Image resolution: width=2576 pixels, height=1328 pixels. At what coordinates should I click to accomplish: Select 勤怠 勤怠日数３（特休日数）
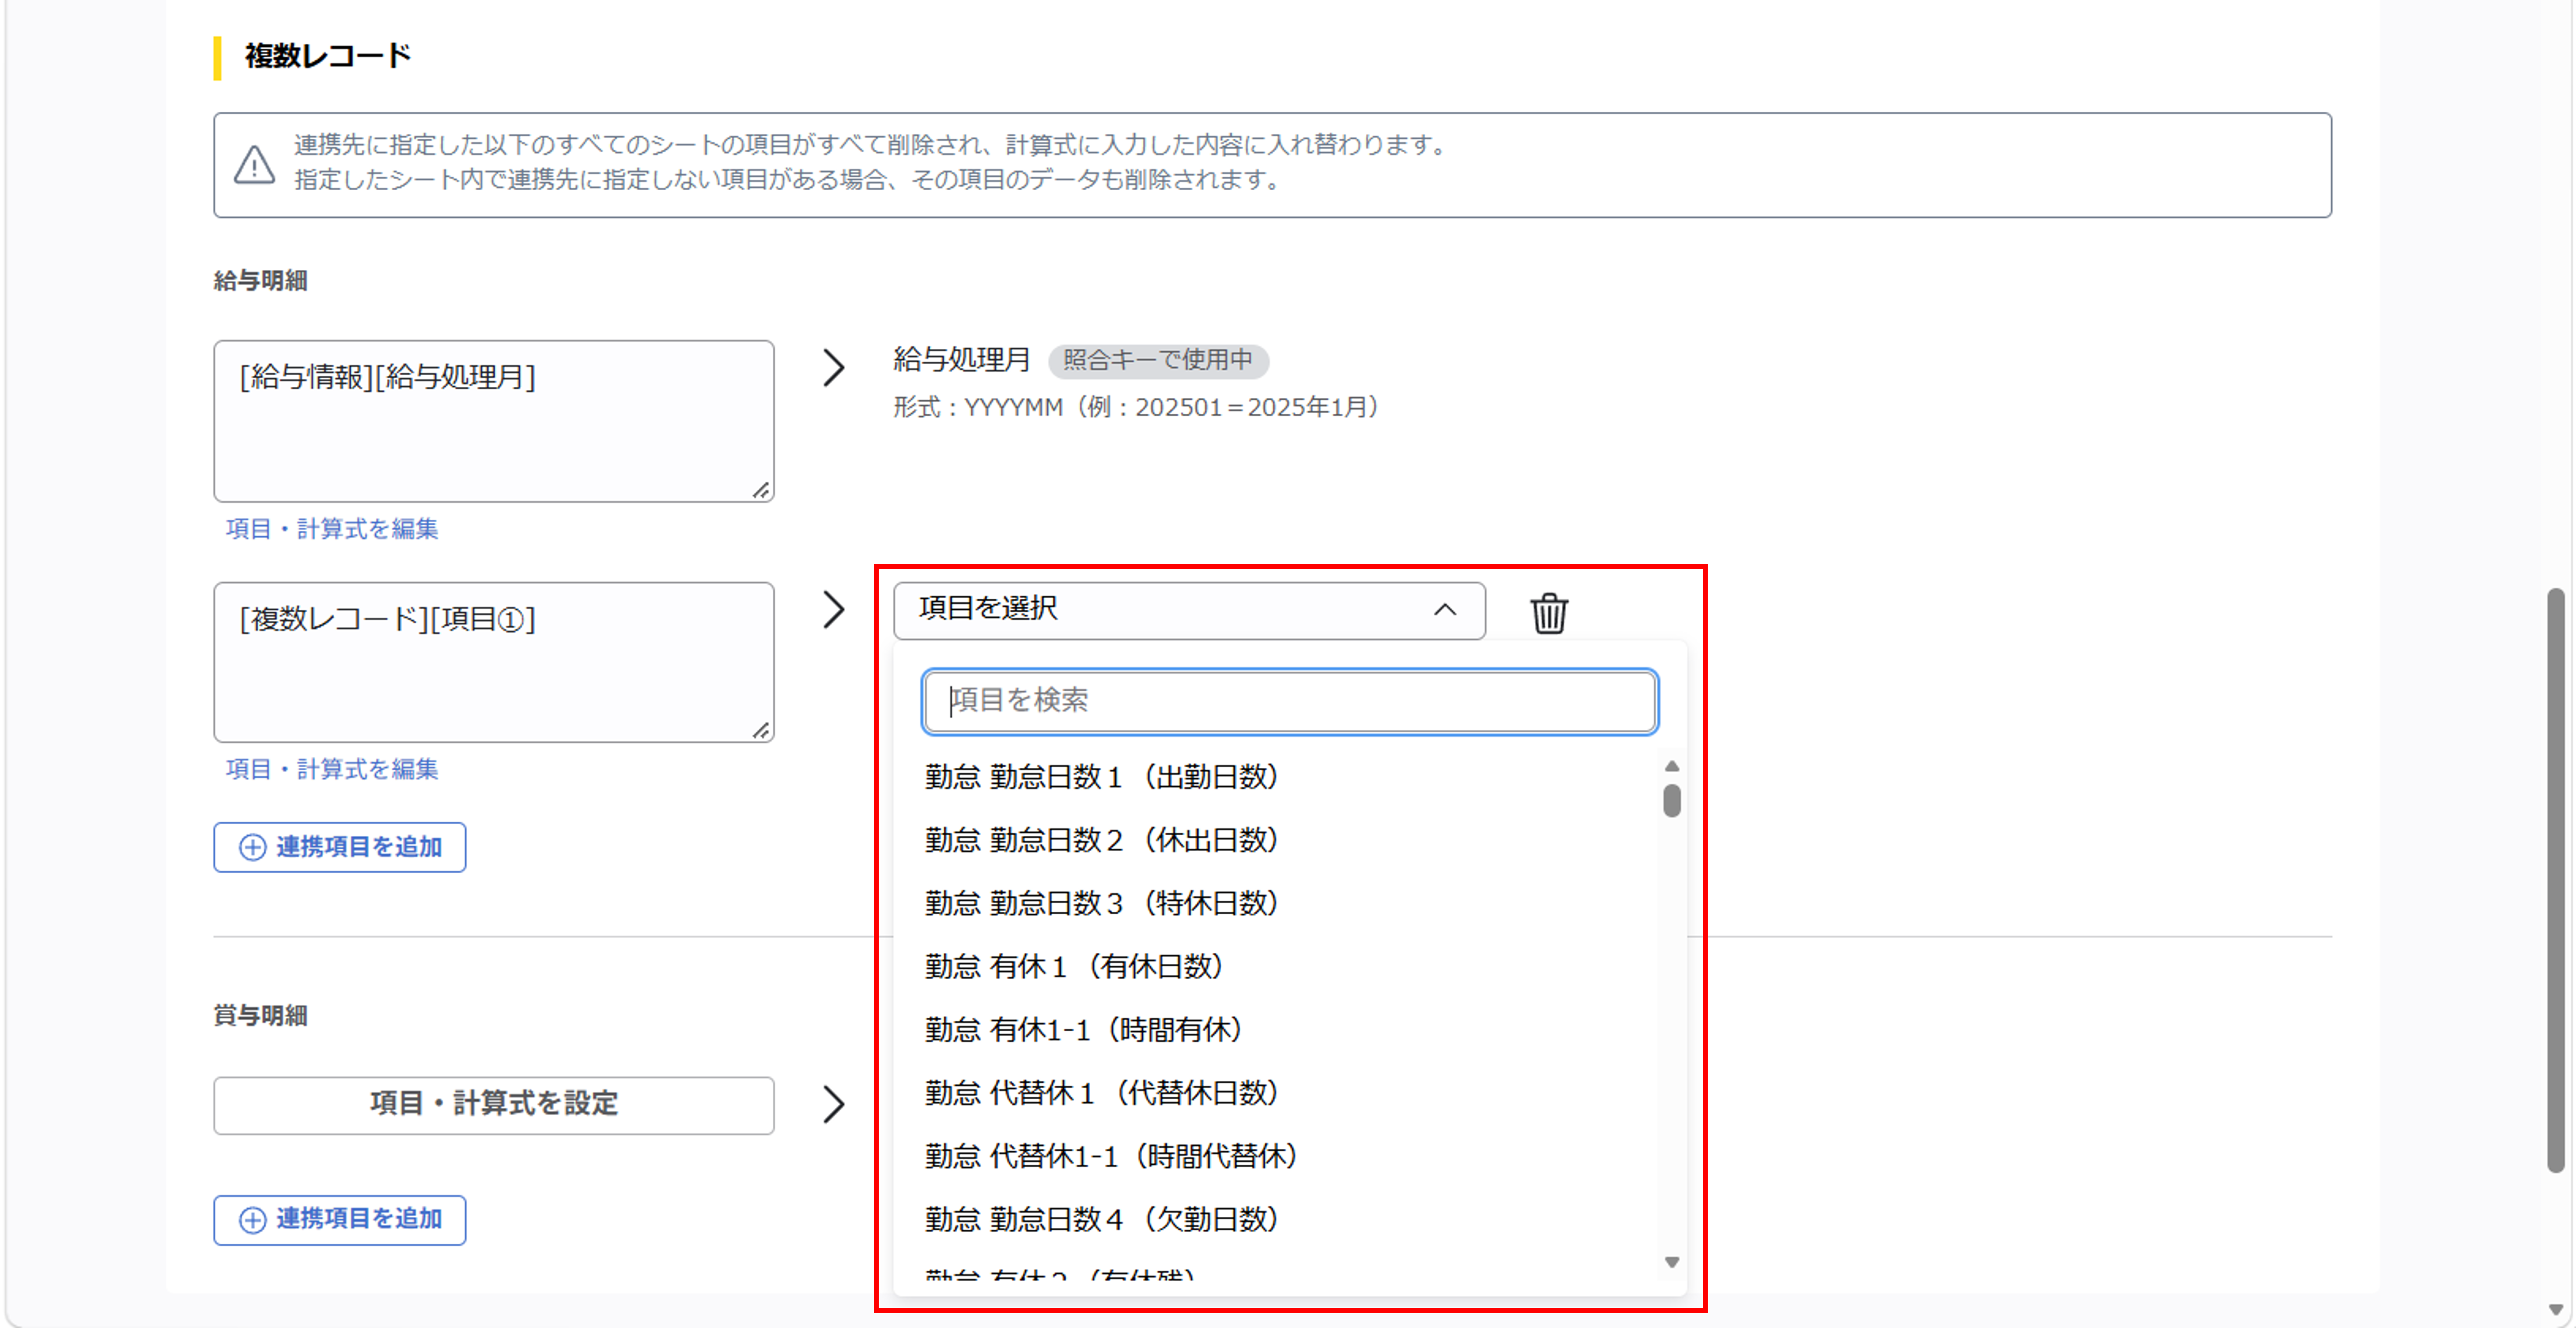tap(1102, 903)
